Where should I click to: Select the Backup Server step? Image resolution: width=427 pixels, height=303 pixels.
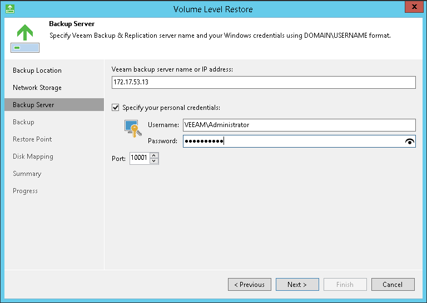[33, 105]
